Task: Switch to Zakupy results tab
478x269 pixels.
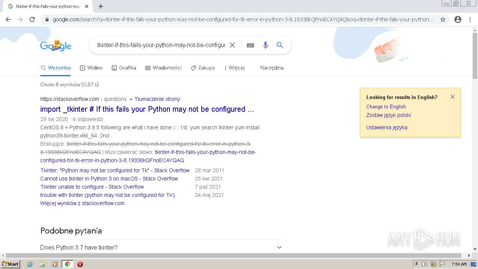Action: click(x=203, y=68)
